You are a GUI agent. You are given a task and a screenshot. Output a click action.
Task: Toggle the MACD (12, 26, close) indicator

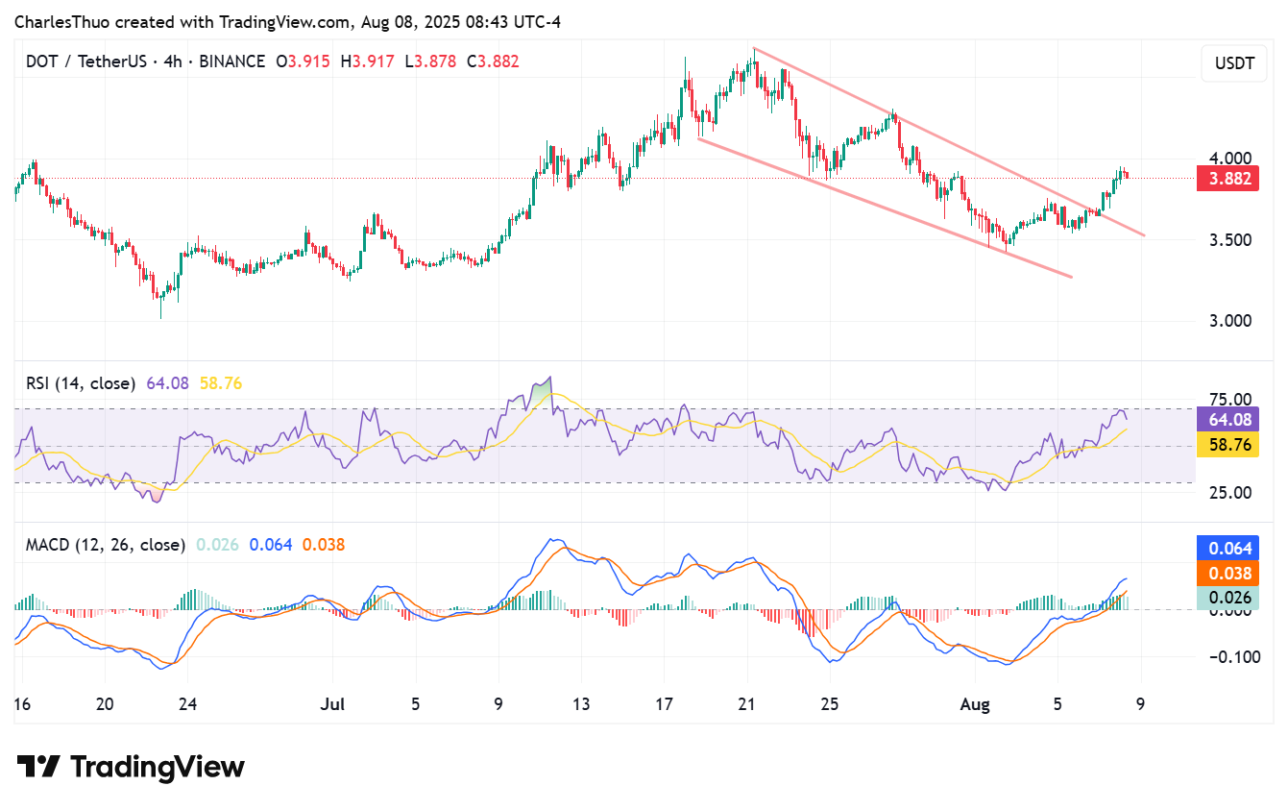104,544
